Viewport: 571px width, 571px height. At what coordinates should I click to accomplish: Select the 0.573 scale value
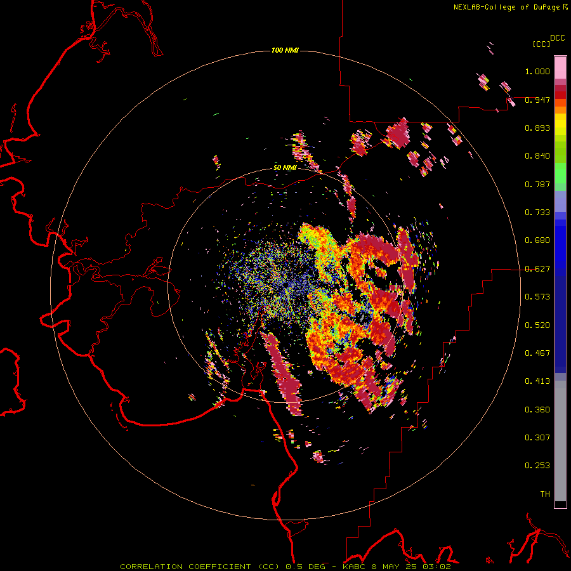[x=537, y=297]
